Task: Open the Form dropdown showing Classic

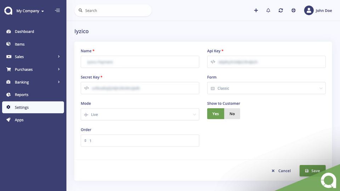Action: pos(266,88)
